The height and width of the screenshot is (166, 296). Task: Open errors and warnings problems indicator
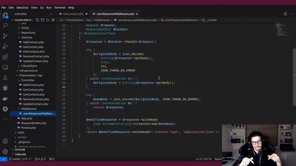pos(40,159)
